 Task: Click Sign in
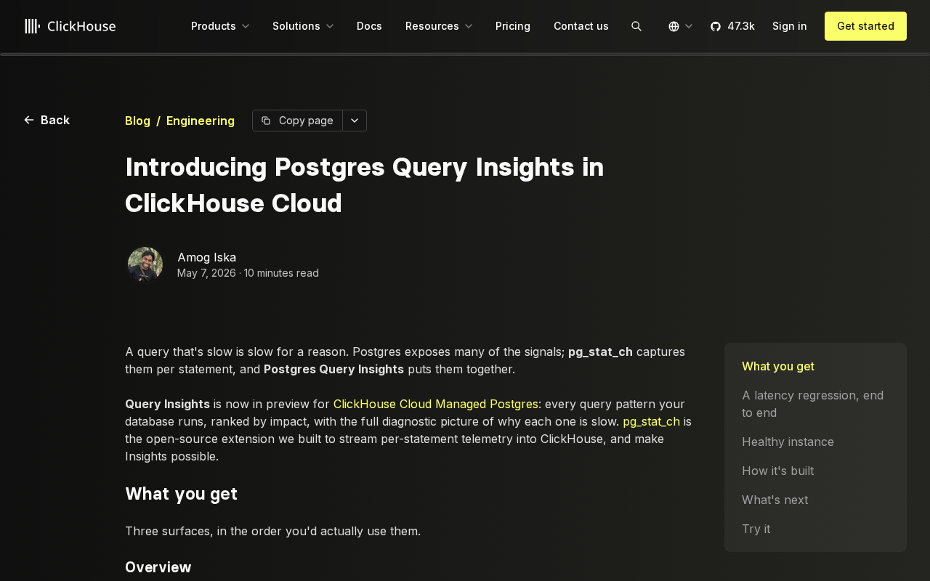[790, 26]
